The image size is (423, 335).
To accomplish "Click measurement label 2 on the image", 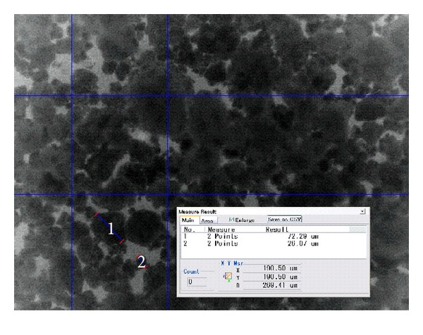I will [142, 262].
